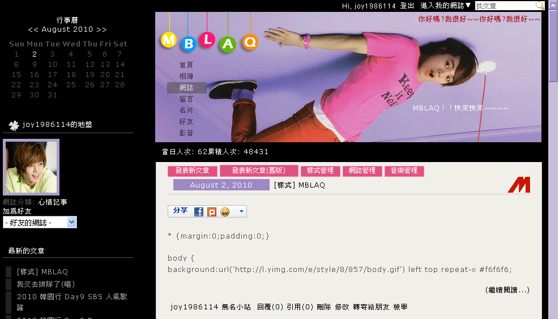
Task: Click joy1986114 author link below post
Action: coord(194,307)
